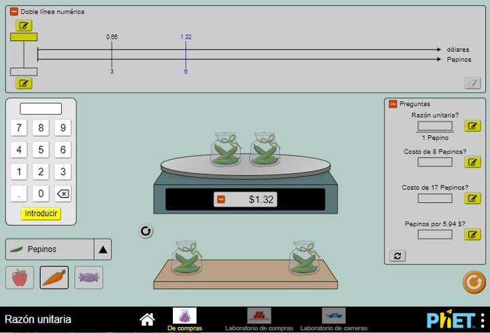Screen dimensions: 490x333
Task: Edit the 'Costo de 8 Pepinos?' answer
Action: pyautogui.click(x=472, y=162)
